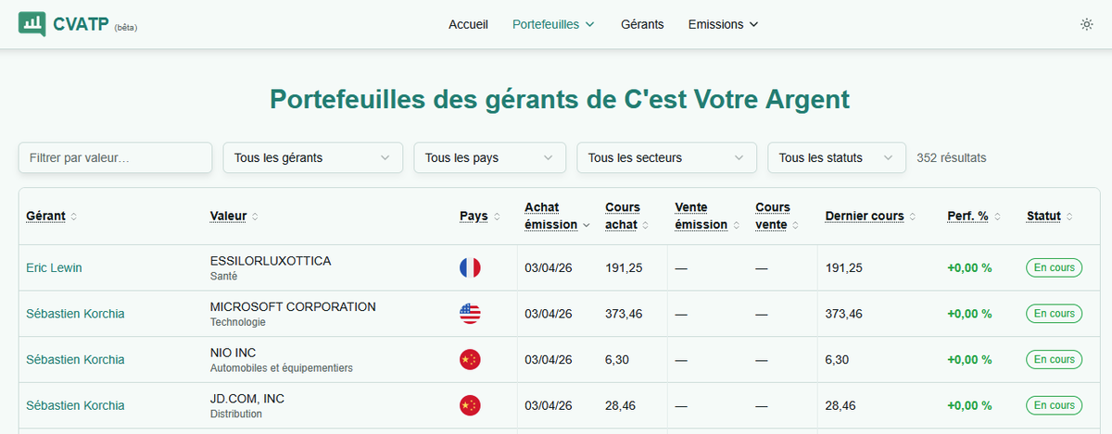Click last price 28,46 in Dernier cours

pyautogui.click(x=840, y=405)
